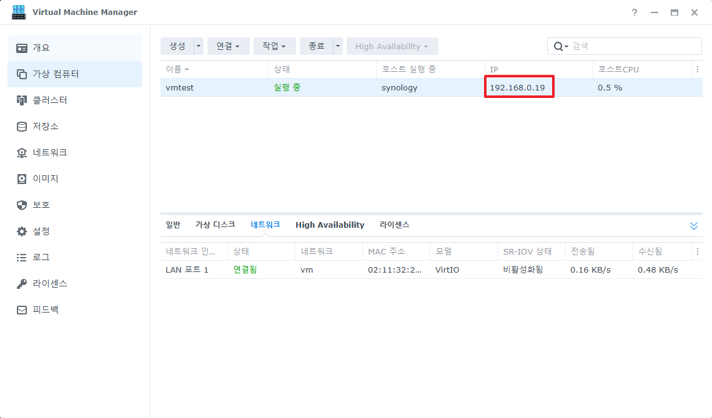Click the 전송됨 column header
The height and width of the screenshot is (418, 712).
(599, 251)
